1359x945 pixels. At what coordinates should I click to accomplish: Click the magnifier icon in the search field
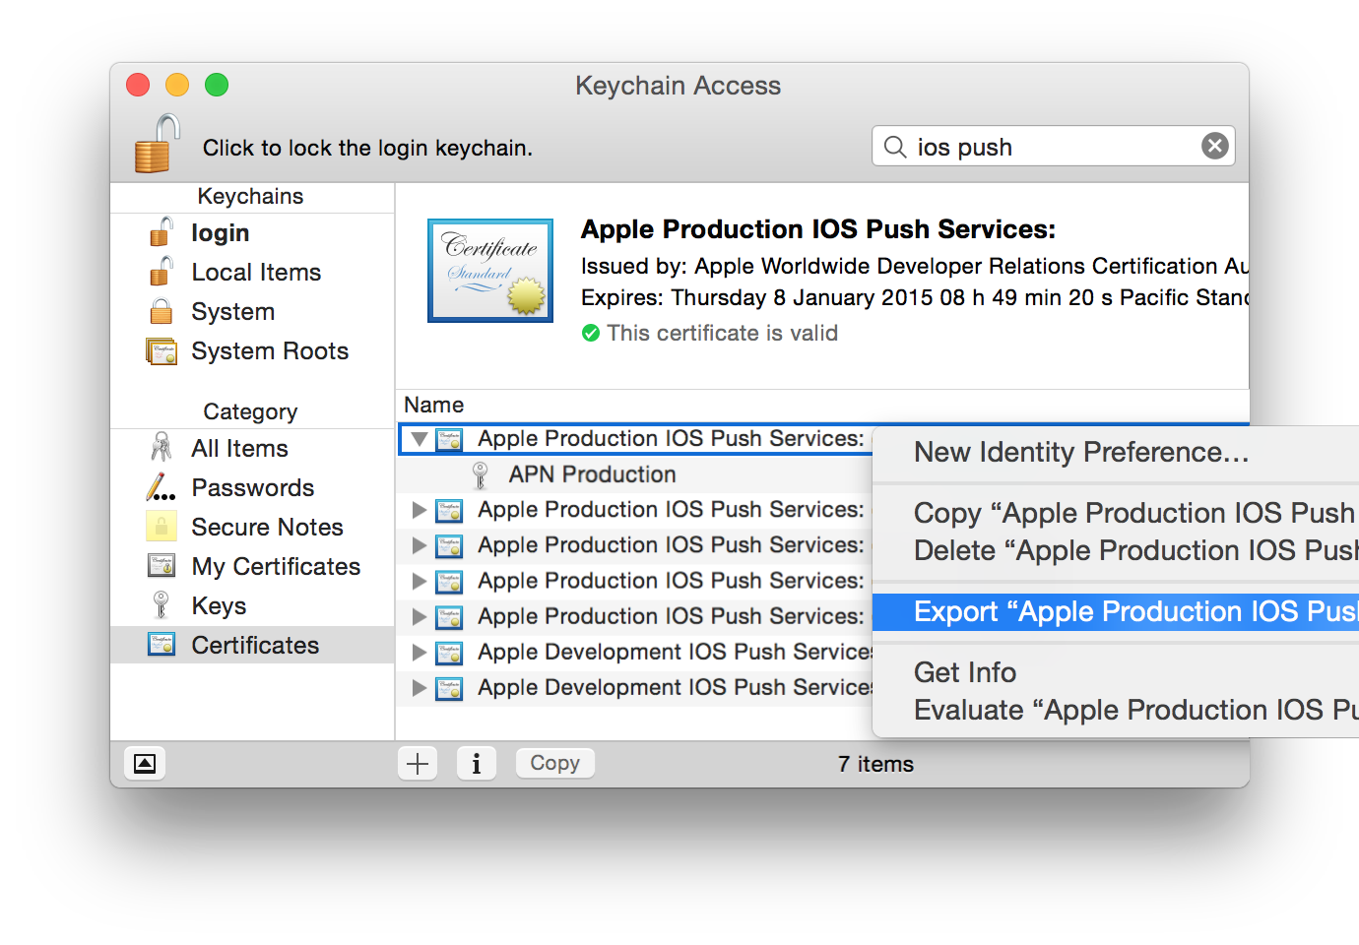(x=895, y=147)
